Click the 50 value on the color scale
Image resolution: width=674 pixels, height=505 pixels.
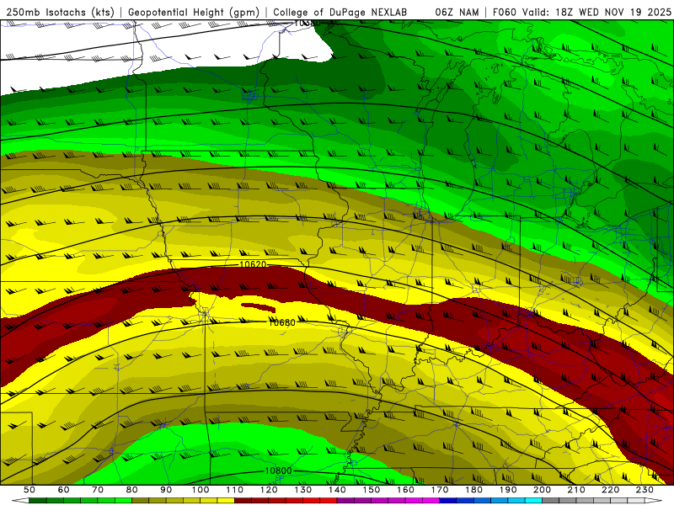[29, 490]
